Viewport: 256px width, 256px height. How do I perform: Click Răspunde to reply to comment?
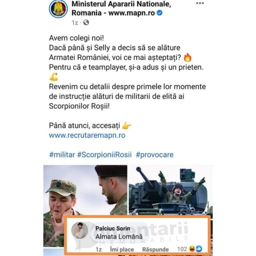coord(155,249)
